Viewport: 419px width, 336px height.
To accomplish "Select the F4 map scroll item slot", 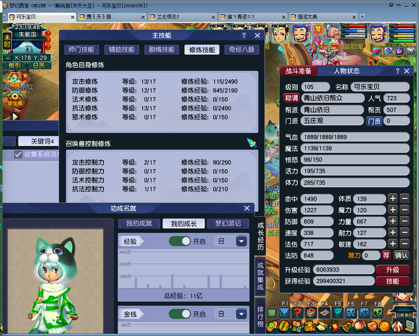I will [324, 312].
